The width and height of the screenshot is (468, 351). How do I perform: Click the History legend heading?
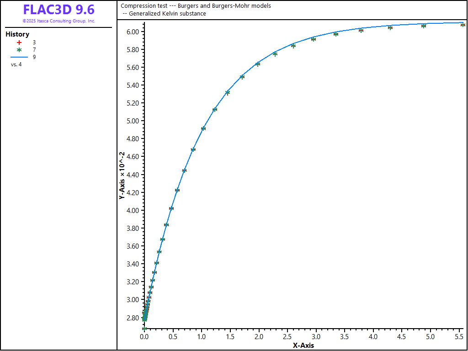17,34
